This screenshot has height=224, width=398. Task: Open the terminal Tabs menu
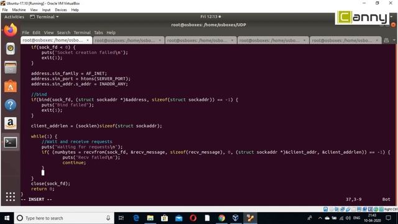pyautogui.click(x=98, y=32)
